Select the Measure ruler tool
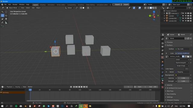 6,23
